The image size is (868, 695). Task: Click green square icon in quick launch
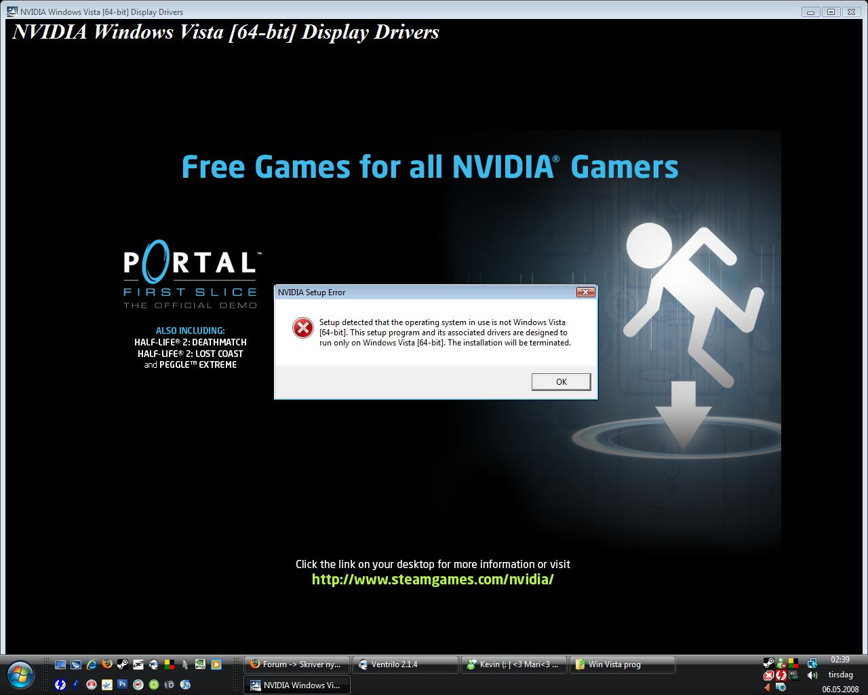(x=154, y=684)
